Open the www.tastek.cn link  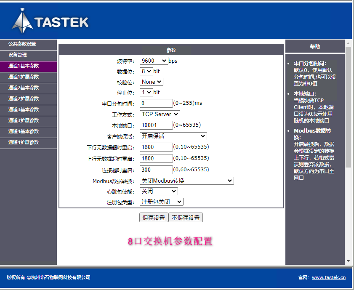(x=329, y=277)
